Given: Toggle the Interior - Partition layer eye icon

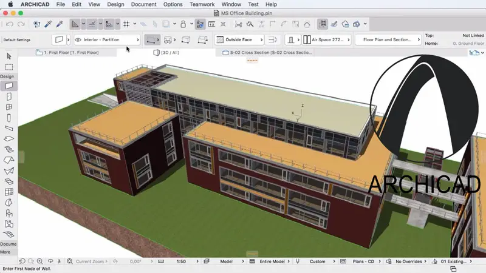Looking at the screenshot, I should [78, 39].
